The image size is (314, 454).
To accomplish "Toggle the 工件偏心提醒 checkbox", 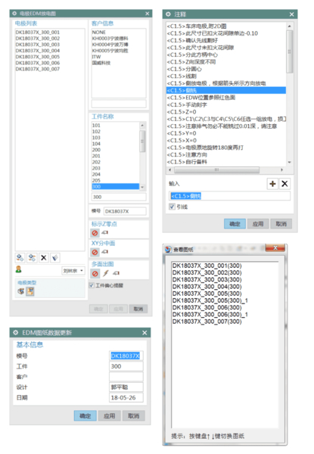I will (92, 285).
